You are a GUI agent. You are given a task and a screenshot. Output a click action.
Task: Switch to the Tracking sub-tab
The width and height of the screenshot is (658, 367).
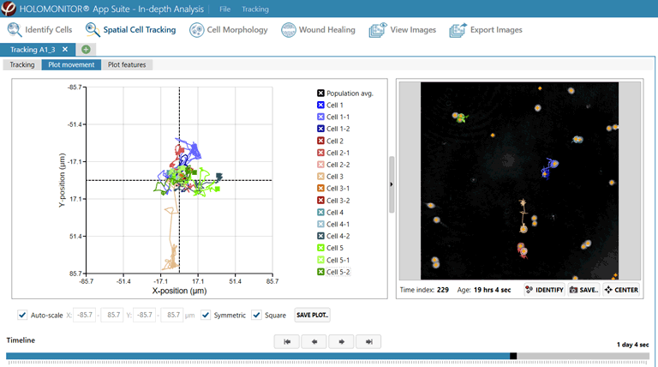click(x=22, y=64)
